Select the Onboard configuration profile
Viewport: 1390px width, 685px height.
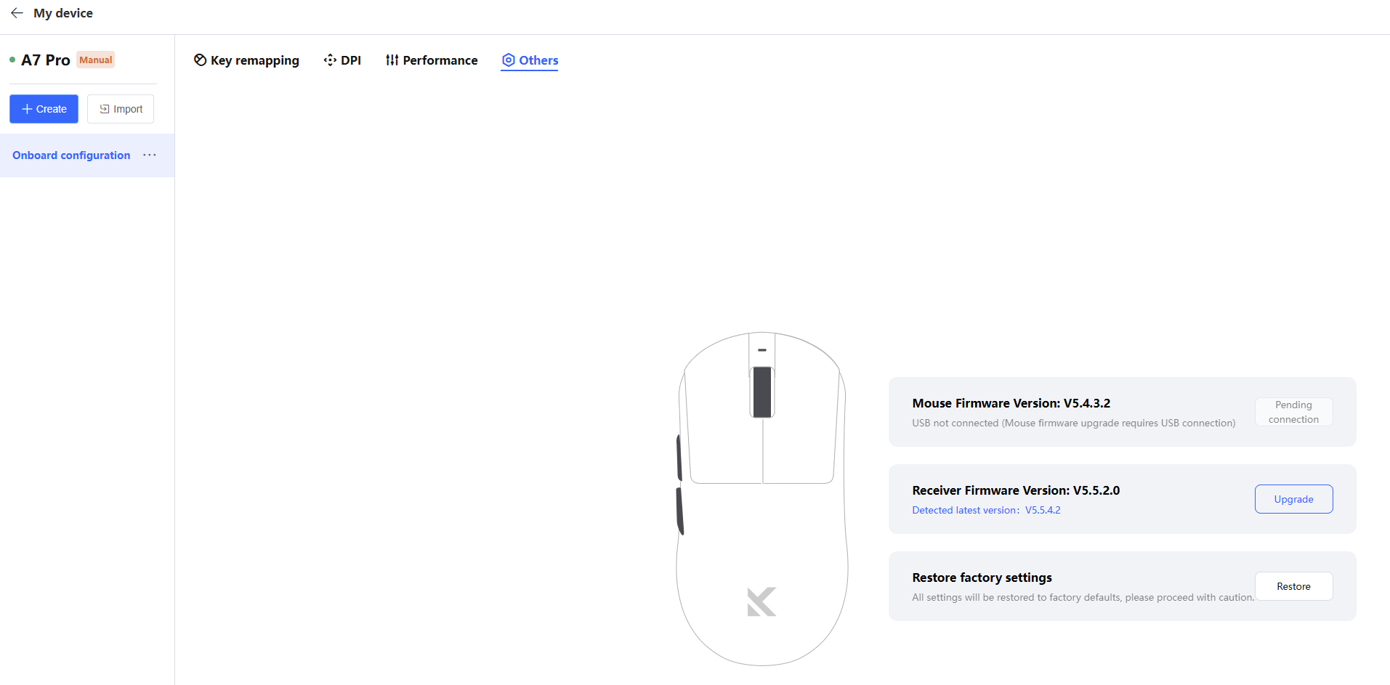(71, 155)
